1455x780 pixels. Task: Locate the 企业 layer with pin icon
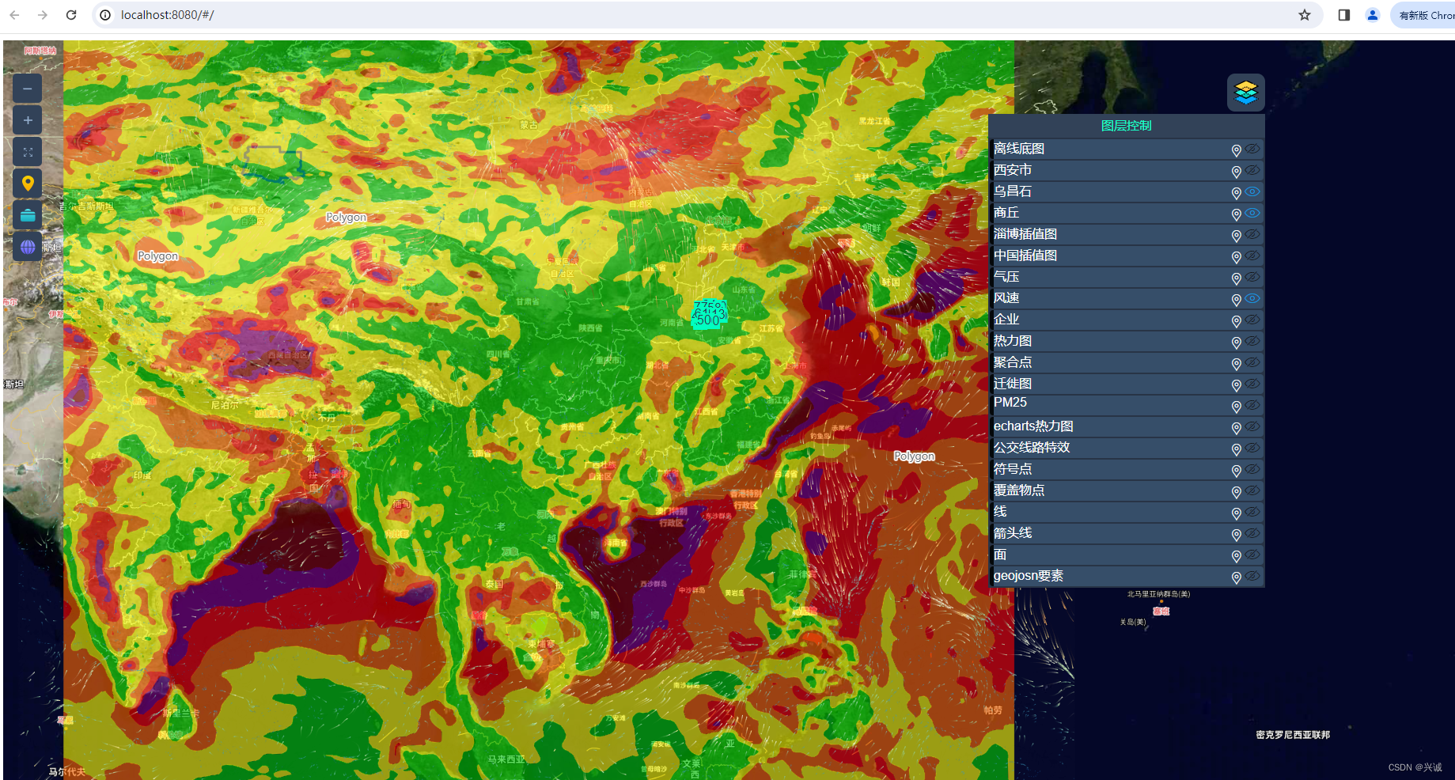pyautogui.click(x=1236, y=321)
